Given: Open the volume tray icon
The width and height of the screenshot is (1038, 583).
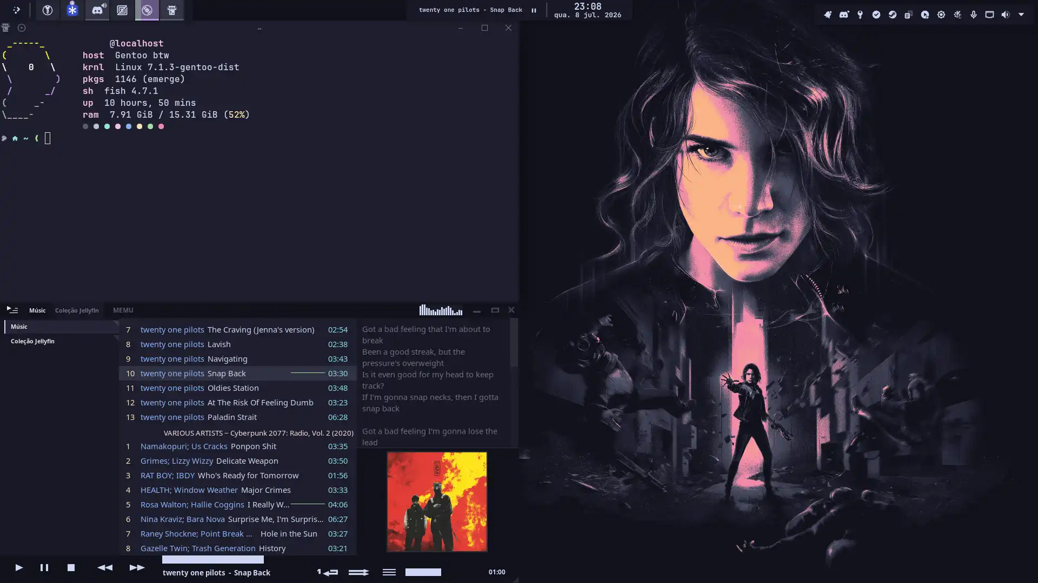Looking at the screenshot, I should 1006,15.
